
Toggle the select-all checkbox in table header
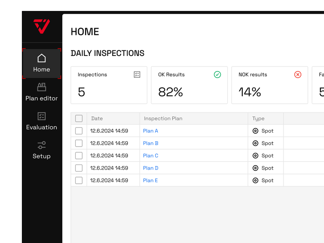click(x=79, y=119)
